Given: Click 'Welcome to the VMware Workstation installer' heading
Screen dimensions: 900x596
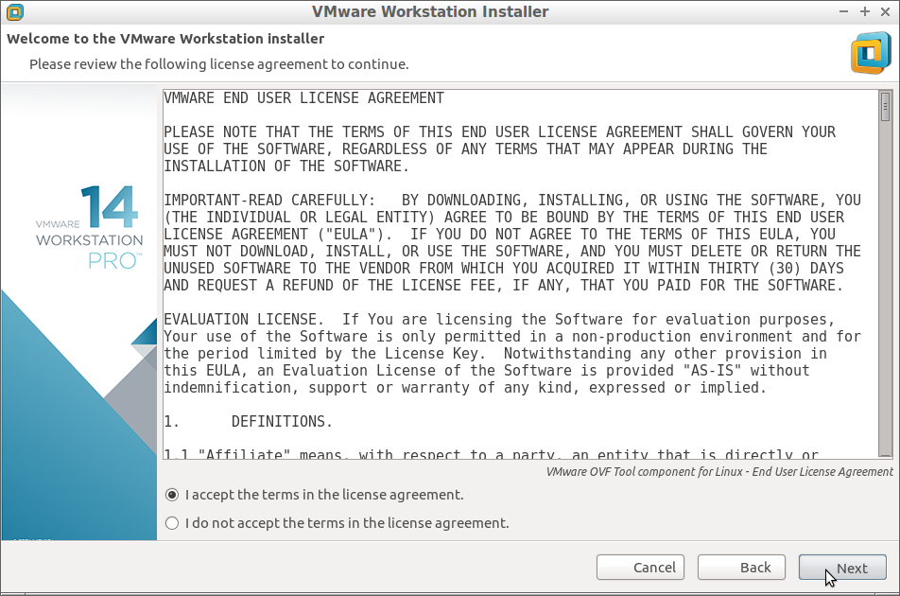Looking at the screenshot, I should (165, 39).
